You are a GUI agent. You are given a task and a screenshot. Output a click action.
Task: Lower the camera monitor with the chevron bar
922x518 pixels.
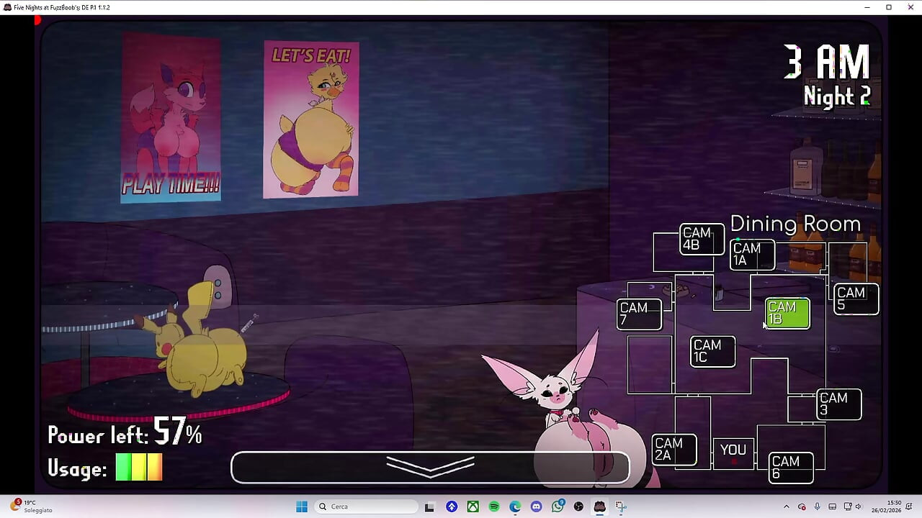coord(430,468)
